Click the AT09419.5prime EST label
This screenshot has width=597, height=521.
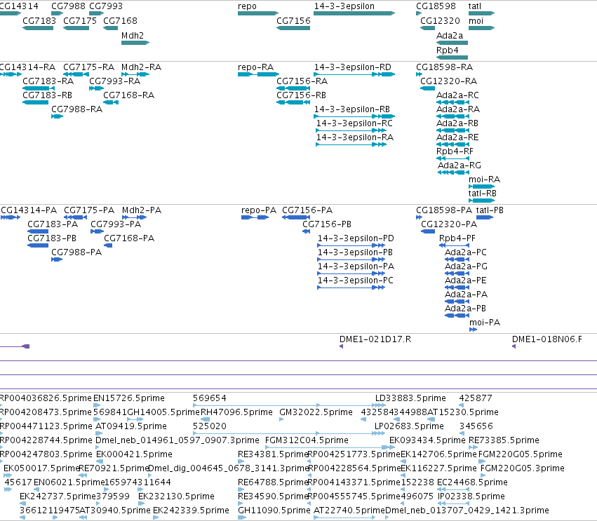(131, 426)
